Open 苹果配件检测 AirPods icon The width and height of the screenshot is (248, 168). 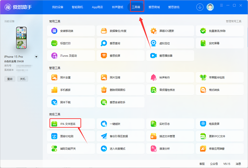[x=203, y=77]
